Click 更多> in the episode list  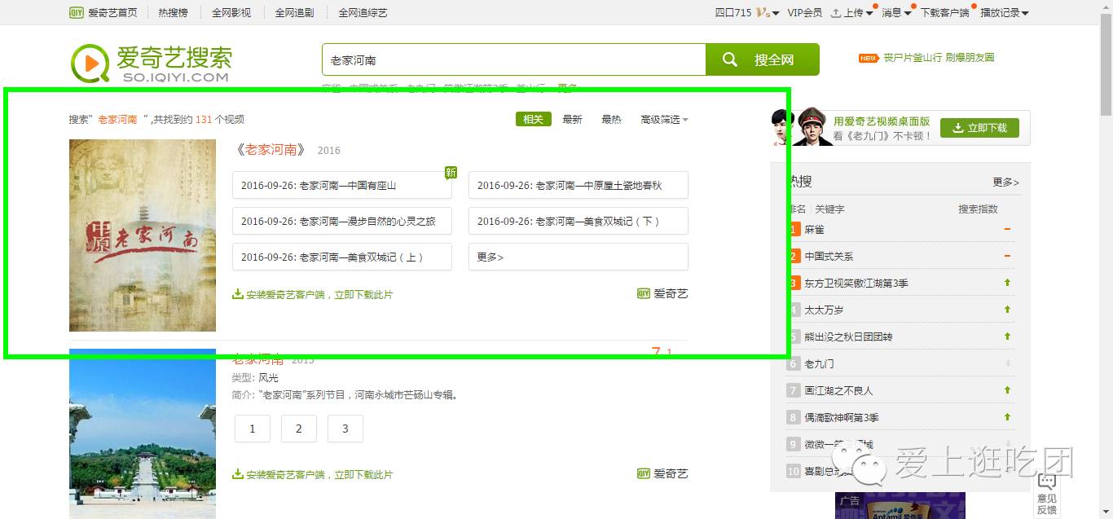pyautogui.click(x=578, y=257)
